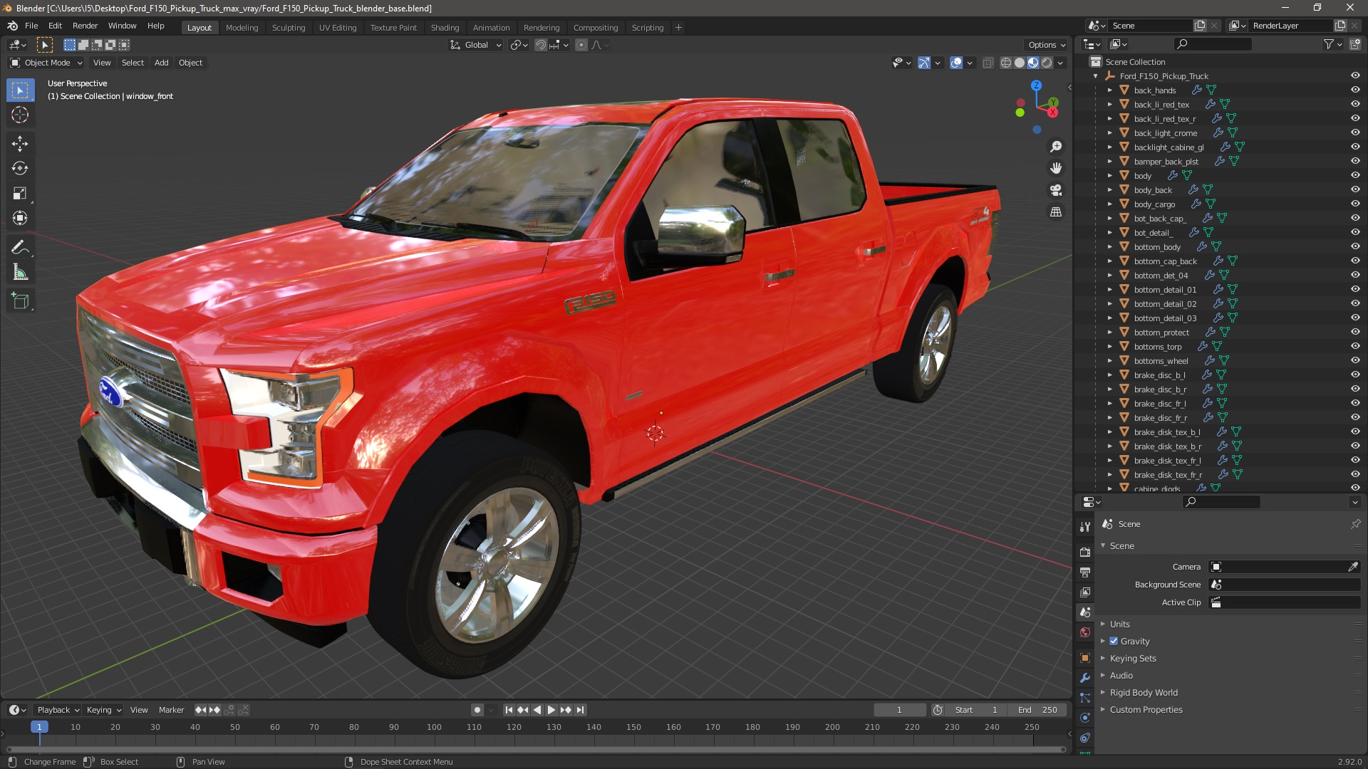Switch to rendered viewport shading

[1047, 63]
